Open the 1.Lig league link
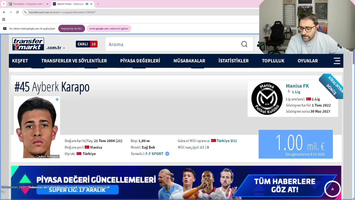355x200 pixels. point(296,92)
